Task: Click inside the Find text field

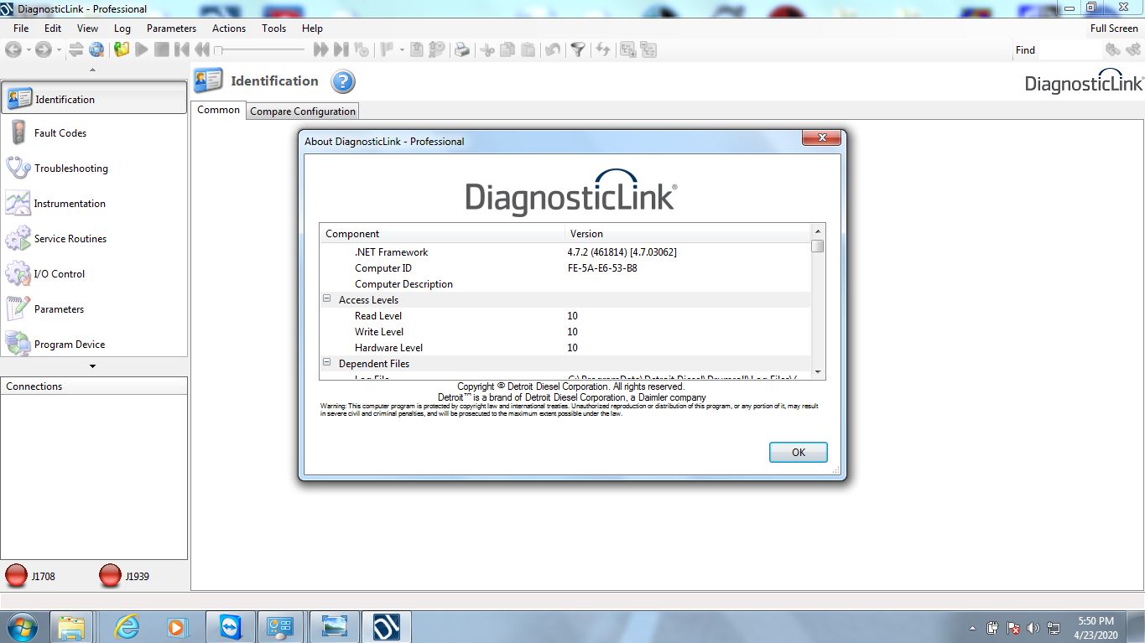Action: pos(1070,50)
